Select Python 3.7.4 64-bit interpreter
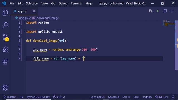The height and width of the screenshot is (100, 178). pos(38,97)
